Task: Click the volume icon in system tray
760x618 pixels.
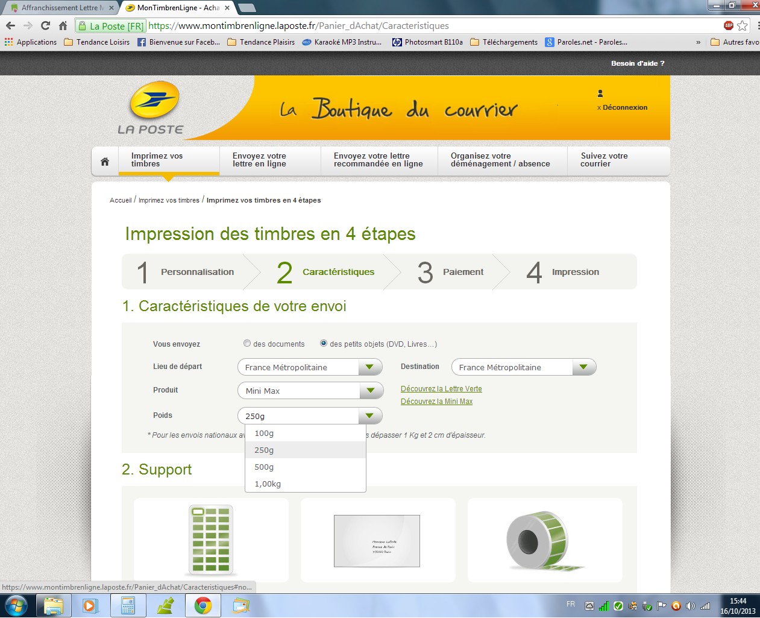Action: 690,606
